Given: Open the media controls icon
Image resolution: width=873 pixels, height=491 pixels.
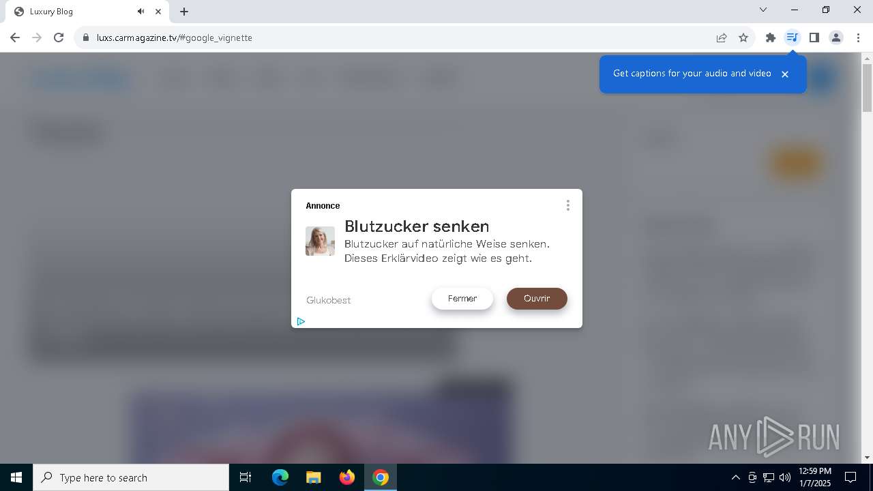Looking at the screenshot, I should point(792,38).
